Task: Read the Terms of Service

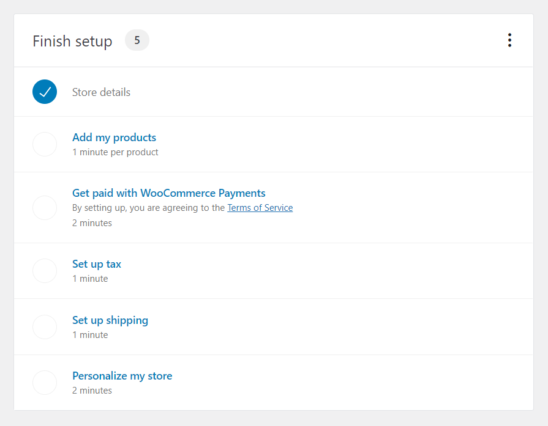Action: (260, 207)
